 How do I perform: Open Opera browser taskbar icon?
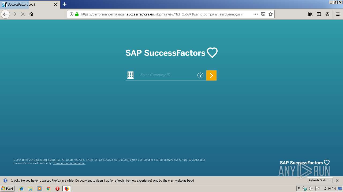tap(57, 189)
